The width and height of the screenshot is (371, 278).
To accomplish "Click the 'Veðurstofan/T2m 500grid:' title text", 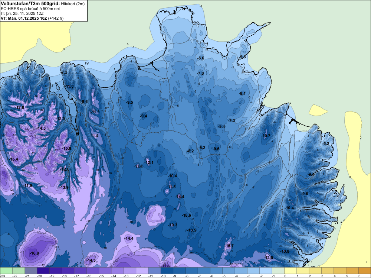I will coord(30,3).
